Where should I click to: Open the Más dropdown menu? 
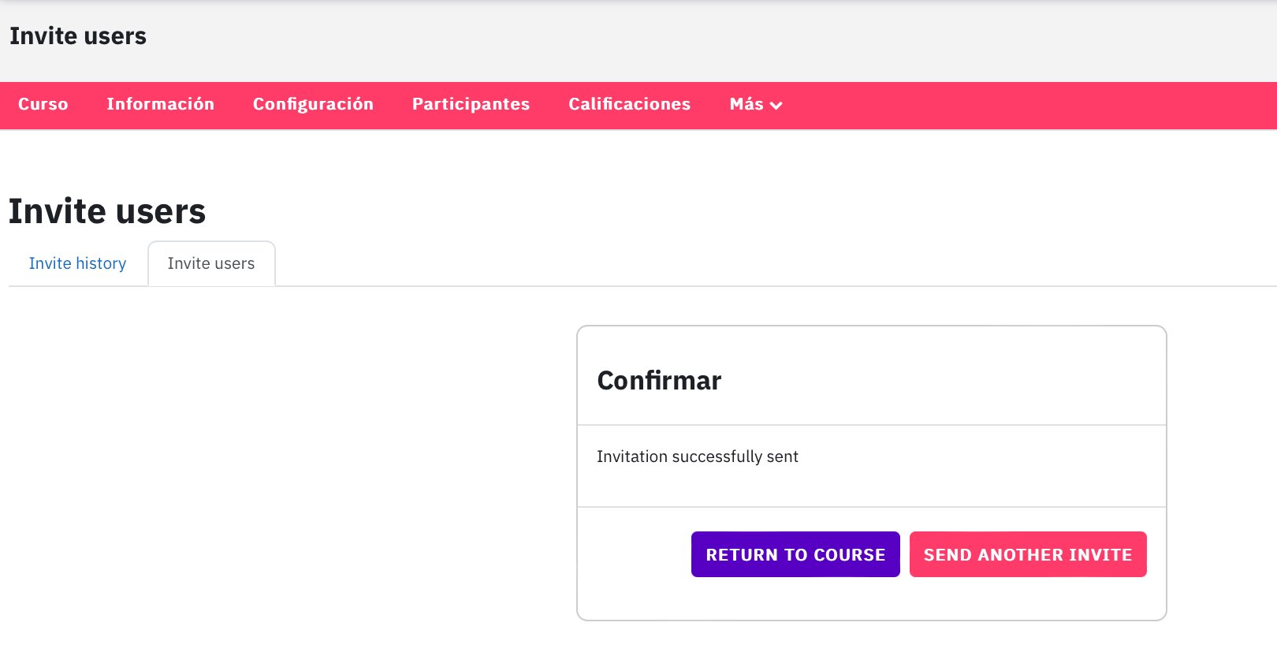(755, 104)
